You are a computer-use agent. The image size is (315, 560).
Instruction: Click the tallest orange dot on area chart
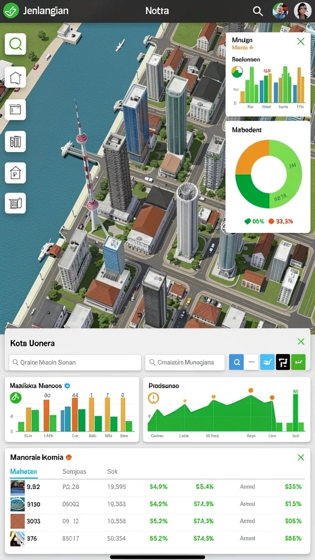pos(250,390)
